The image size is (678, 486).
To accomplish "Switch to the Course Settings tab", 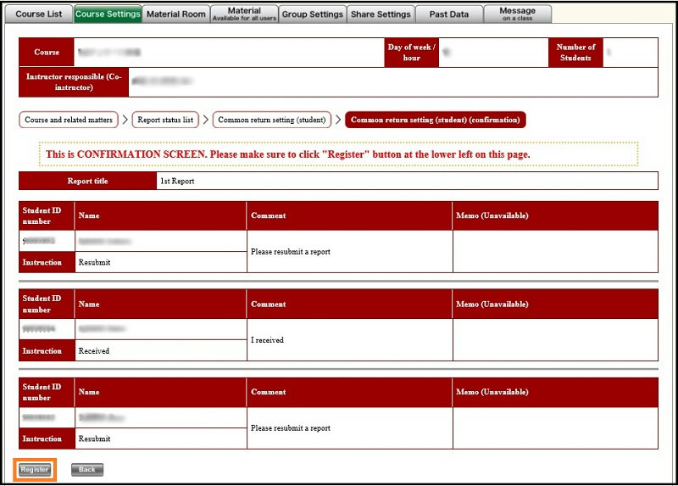I will pyautogui.click(x=108, y=14).
